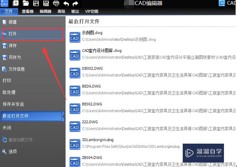
Task: Click the printer icon in title bar
Action: point(56,3)
